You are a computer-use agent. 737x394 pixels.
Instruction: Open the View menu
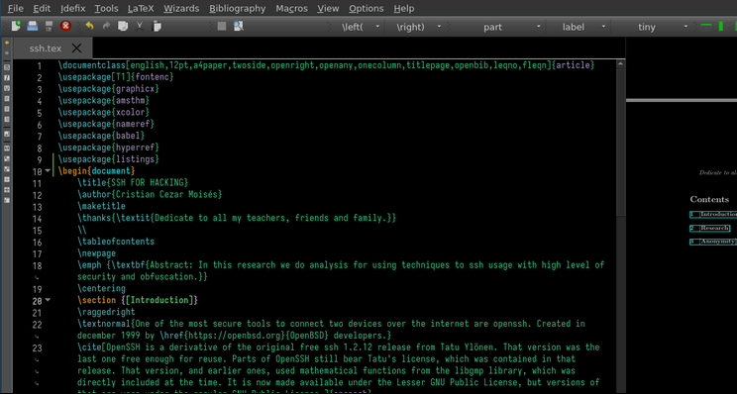[328, 9]
